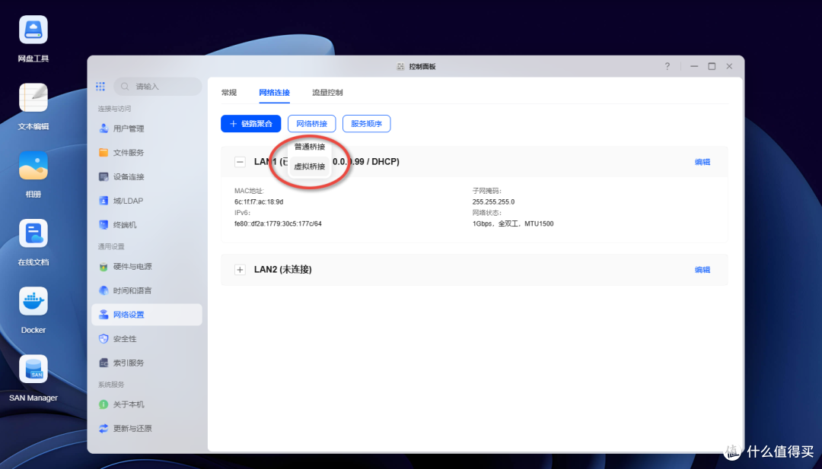Viewport: 822px width, 469px height.
Task: Go to 时间和语言 settings
Action: (147, 290)
